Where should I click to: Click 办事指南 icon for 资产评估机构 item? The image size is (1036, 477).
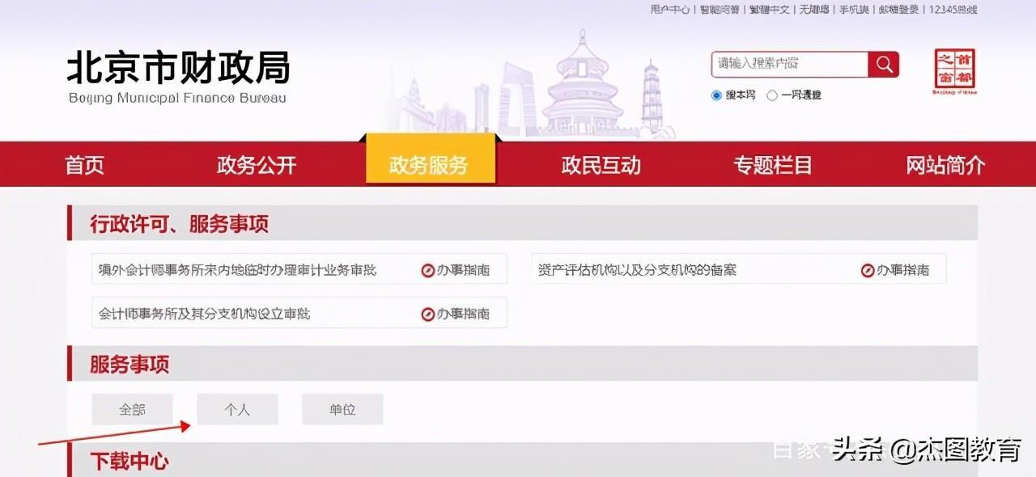(x=868, y=270)
